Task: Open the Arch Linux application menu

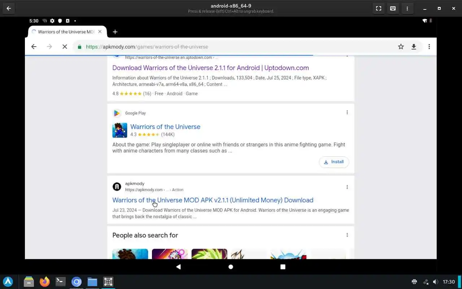Action: (x=8, y=282)
